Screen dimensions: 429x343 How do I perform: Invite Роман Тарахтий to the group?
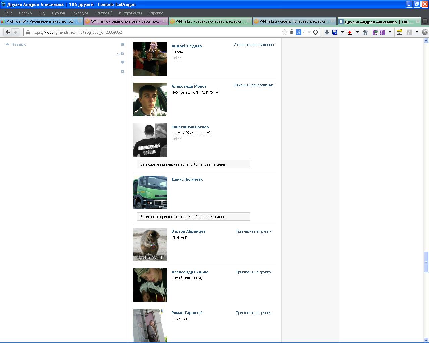[253, 313]
